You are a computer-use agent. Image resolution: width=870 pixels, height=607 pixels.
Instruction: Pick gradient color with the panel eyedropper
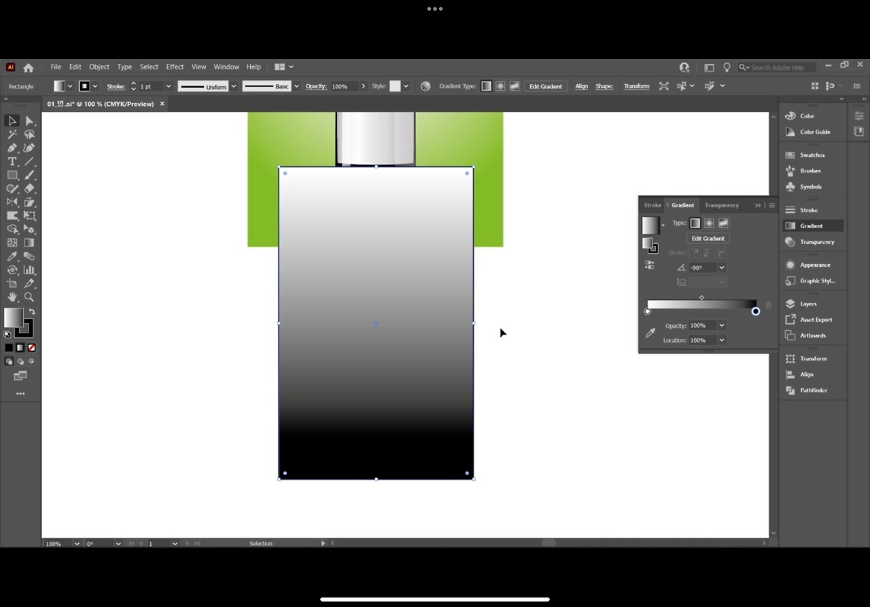(650, 333)
